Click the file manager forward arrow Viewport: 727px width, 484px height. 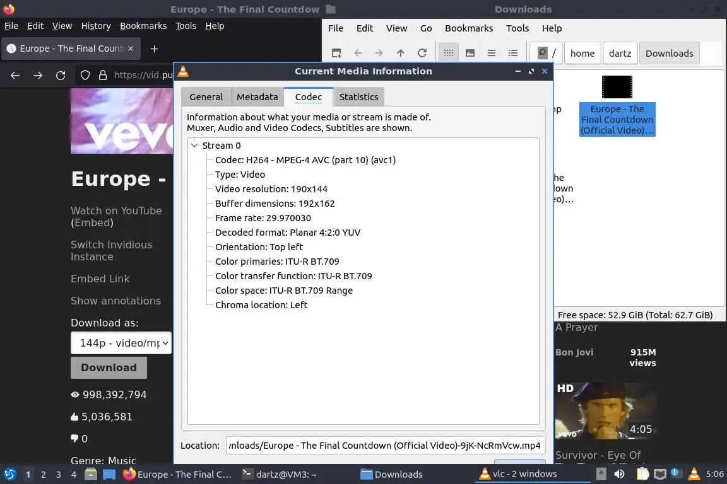[379, 53]
